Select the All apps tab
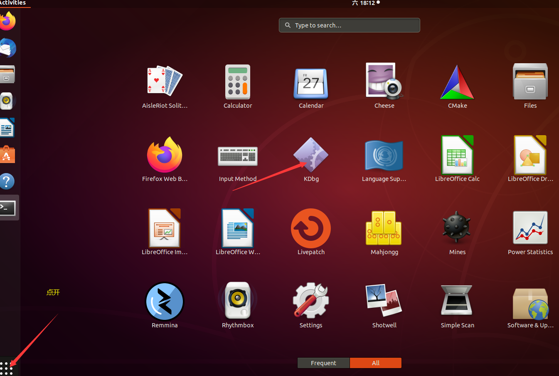 point(376,363)
